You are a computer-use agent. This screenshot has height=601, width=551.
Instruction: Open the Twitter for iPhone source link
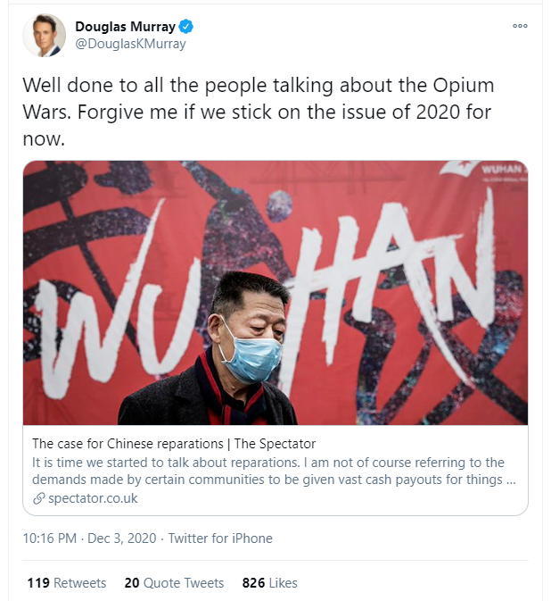click(x=220, y=538)
